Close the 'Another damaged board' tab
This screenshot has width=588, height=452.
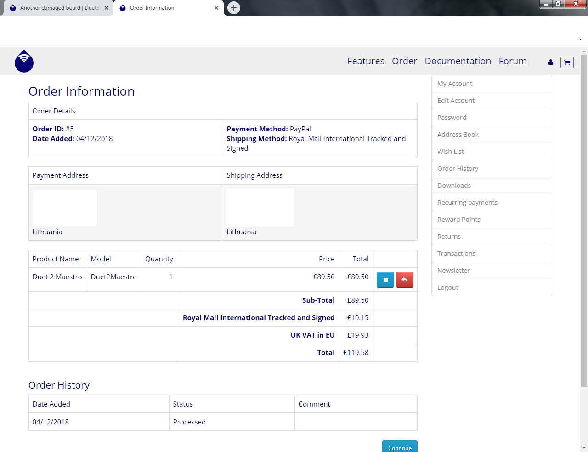[107, 8]
